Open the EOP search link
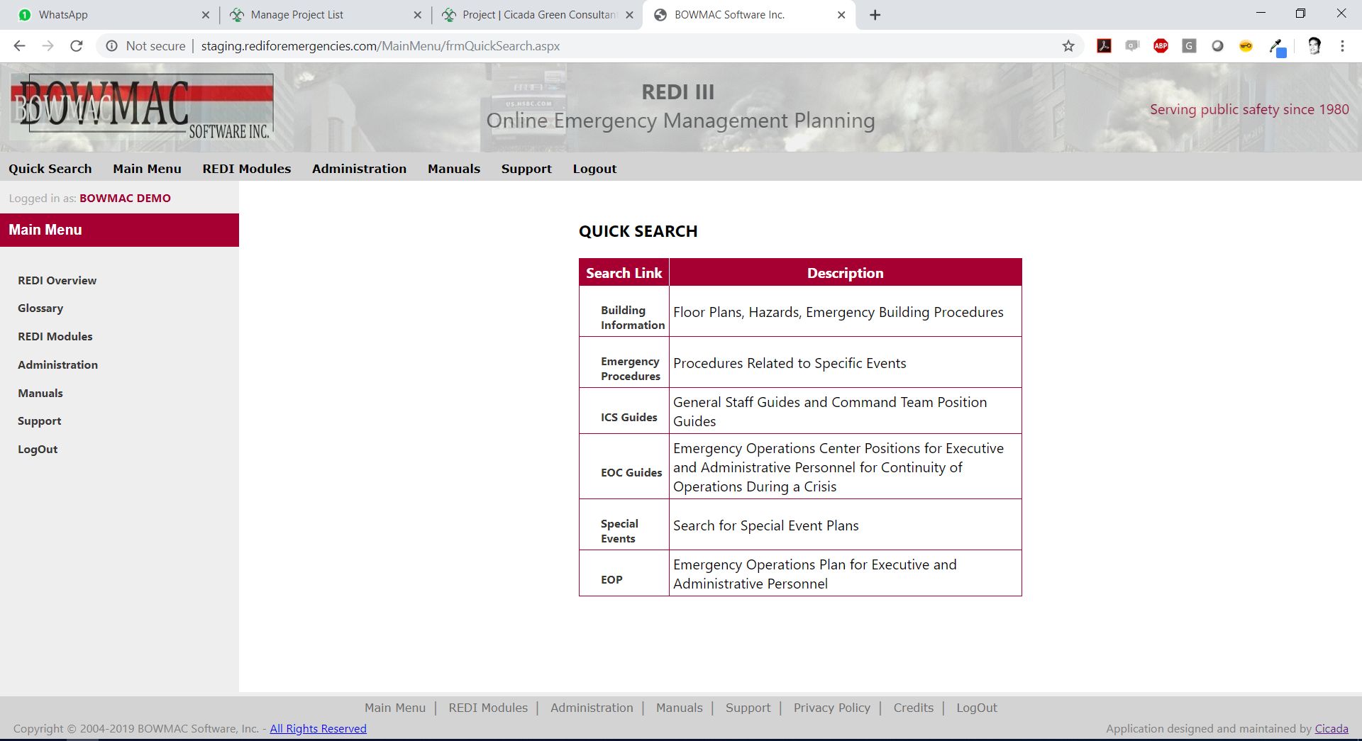Image resolution: width=1362 pixels, height=741 pixels. click(x=611, y=579)
